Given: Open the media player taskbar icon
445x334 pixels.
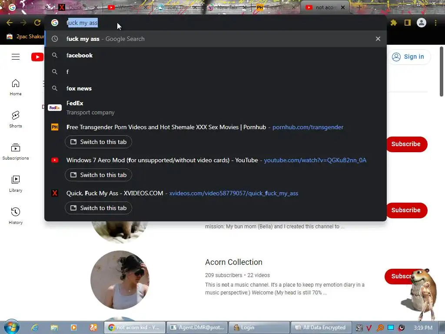Looking at the screenshot, I should (x=74, y=327).
